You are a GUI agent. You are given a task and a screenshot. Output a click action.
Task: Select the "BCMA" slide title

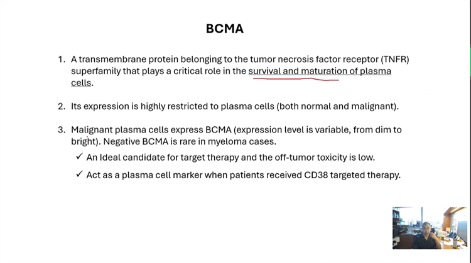[225, 29]
